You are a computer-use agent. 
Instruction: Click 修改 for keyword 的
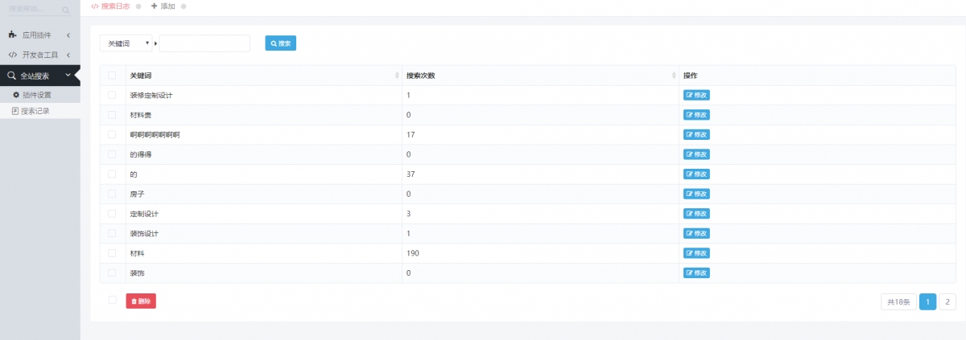click(x=696, y=174)
